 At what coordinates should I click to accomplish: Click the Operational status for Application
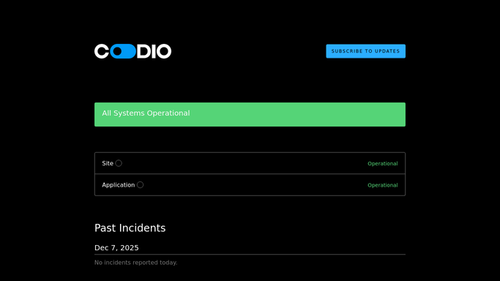point(382,185)
